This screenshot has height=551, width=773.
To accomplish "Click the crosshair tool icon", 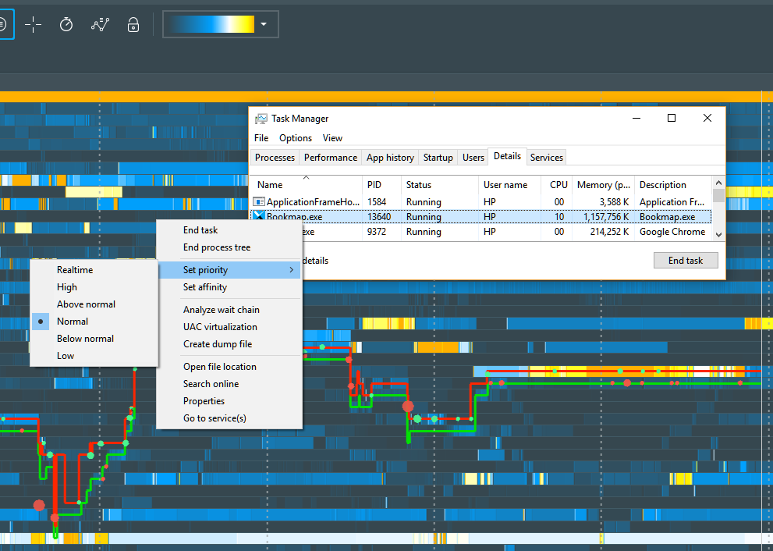I will tap(33, 25).
